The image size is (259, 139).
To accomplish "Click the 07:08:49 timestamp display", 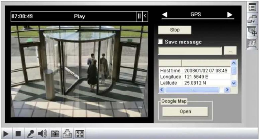I will point(22,16).
